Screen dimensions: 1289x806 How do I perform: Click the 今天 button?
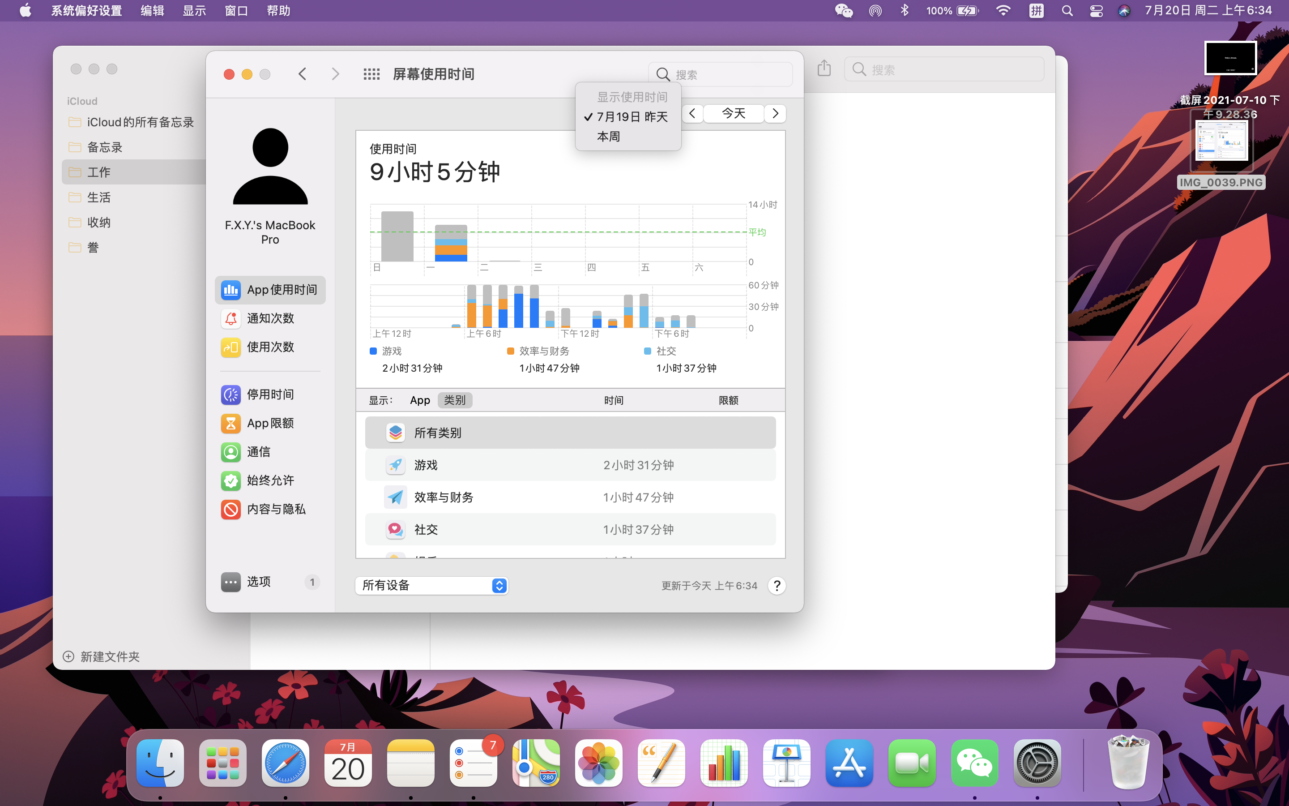coord(734,114)
